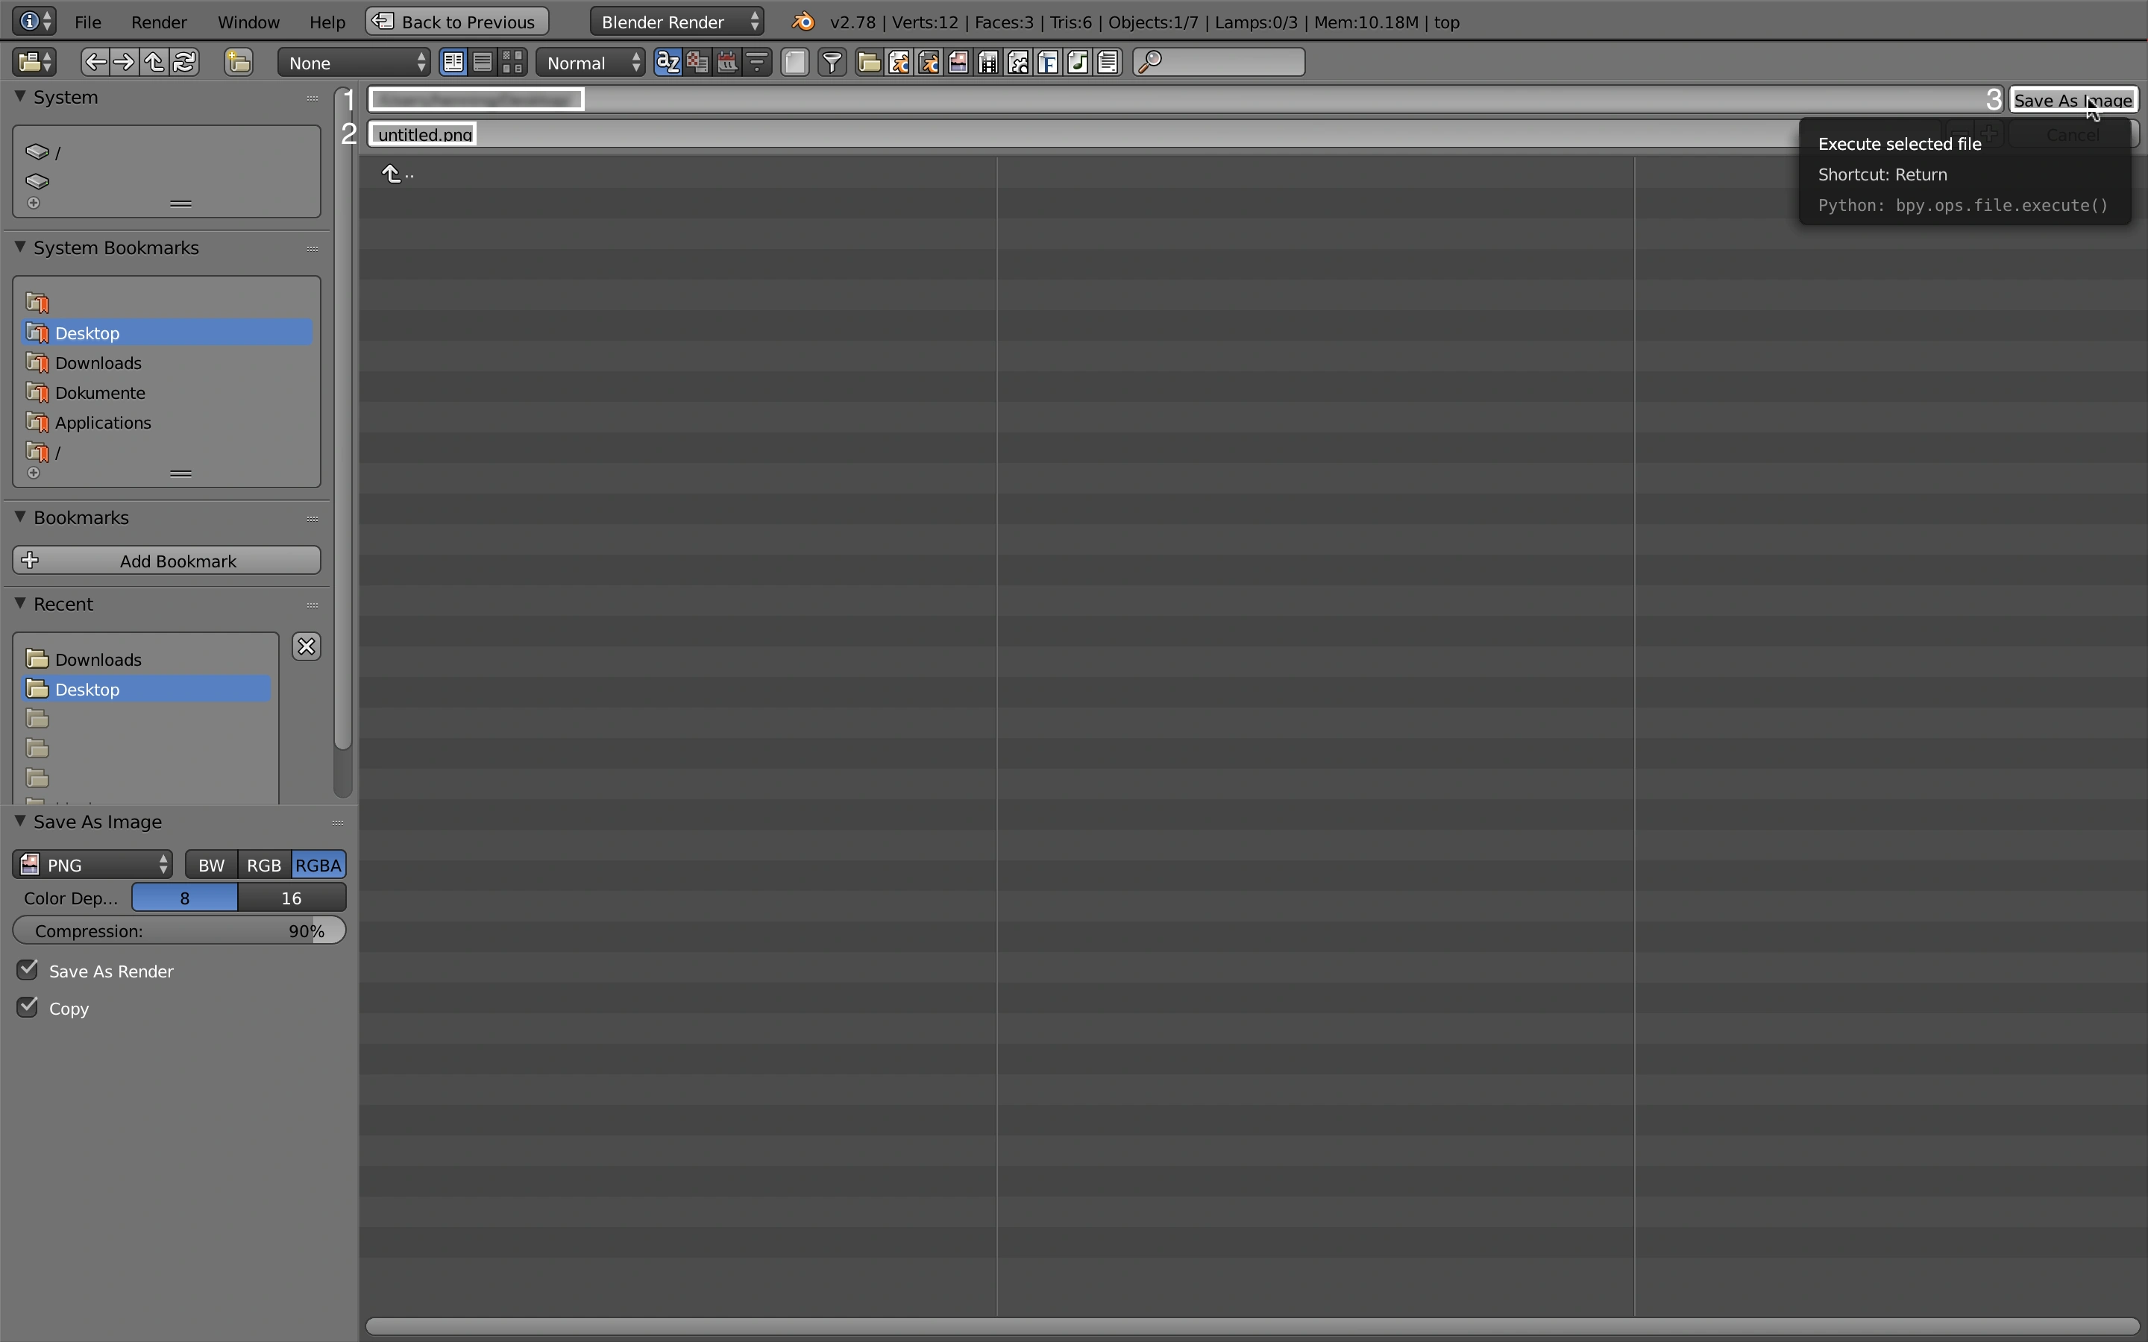Select RGB color mode
The height and width of the screenshot is (1342, 2148).
click(x=263, y=866)
